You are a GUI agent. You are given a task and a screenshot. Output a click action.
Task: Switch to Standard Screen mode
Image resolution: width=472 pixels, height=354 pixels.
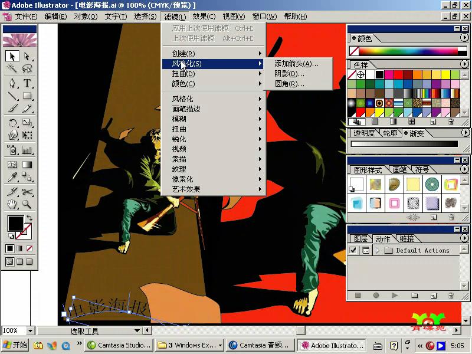[x=10, y=261]
